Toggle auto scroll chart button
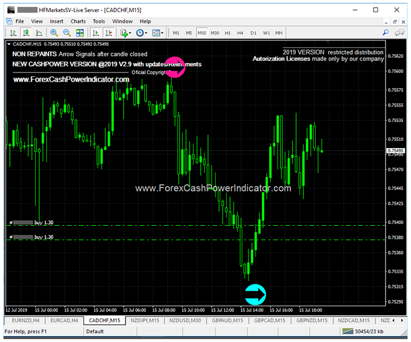Viewport: 411px width, 342px height. (96, 33)
